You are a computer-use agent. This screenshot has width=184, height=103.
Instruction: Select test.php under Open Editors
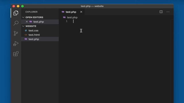coord(40,22)
